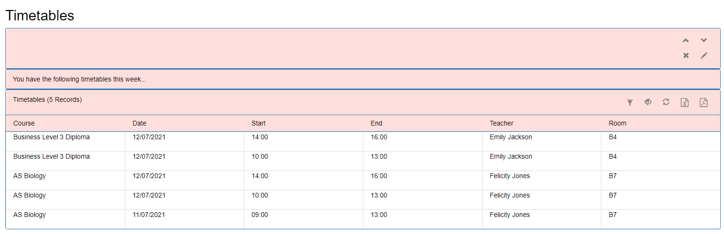Sort by the Date column header
The width and height of the screenshot is (724, 234).
[x=139, y=123]
